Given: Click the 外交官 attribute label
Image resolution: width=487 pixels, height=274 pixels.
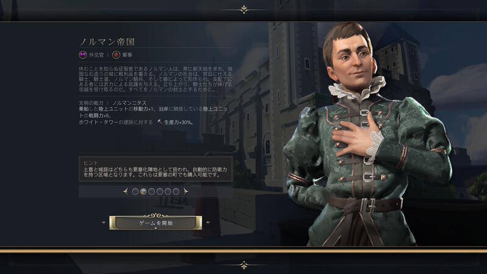Looking at the screenshot, I should [x=96, y=55].
